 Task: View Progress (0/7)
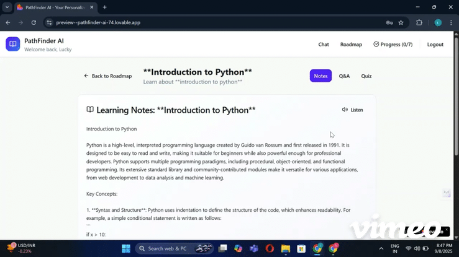393,45
